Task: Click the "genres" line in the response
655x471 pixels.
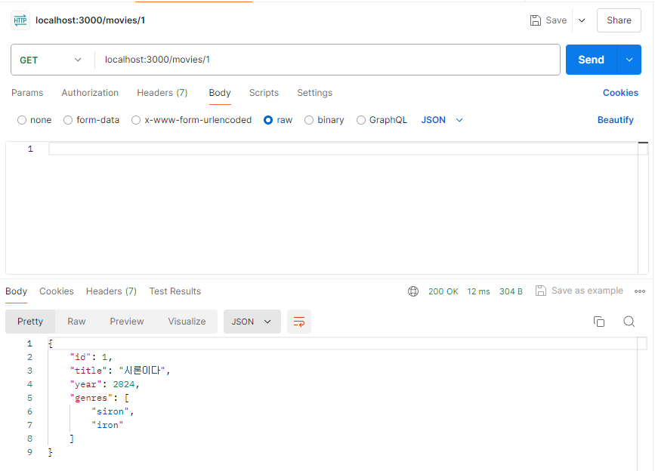Action: [x=100, y=398]
